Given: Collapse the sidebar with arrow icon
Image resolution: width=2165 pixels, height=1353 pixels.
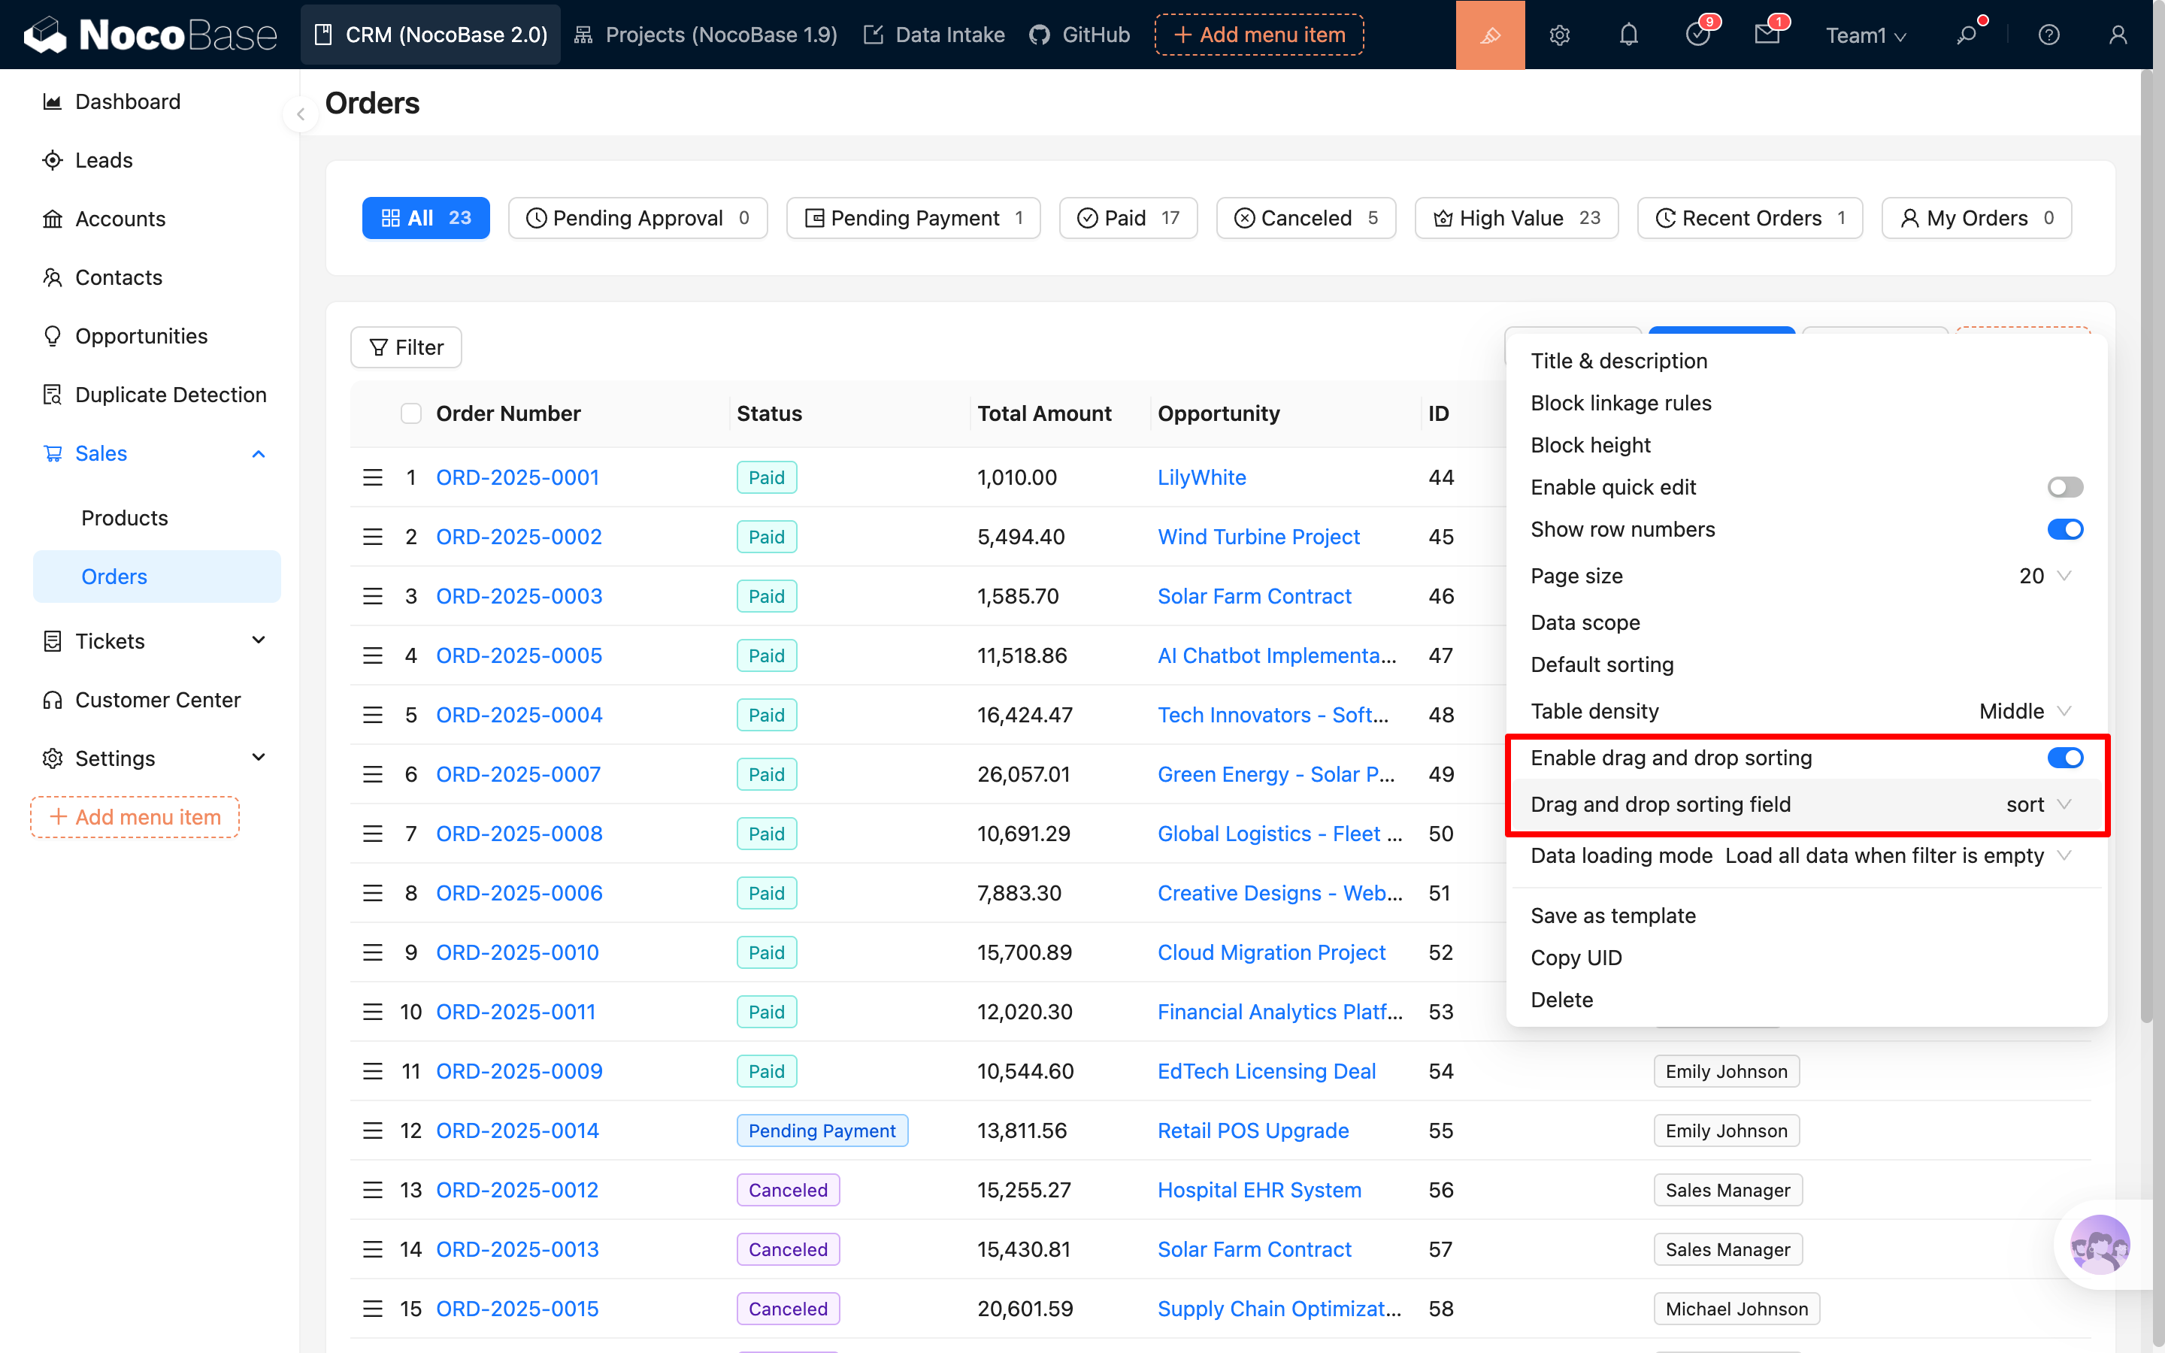Looking at the screenshot, I should 301,114.
